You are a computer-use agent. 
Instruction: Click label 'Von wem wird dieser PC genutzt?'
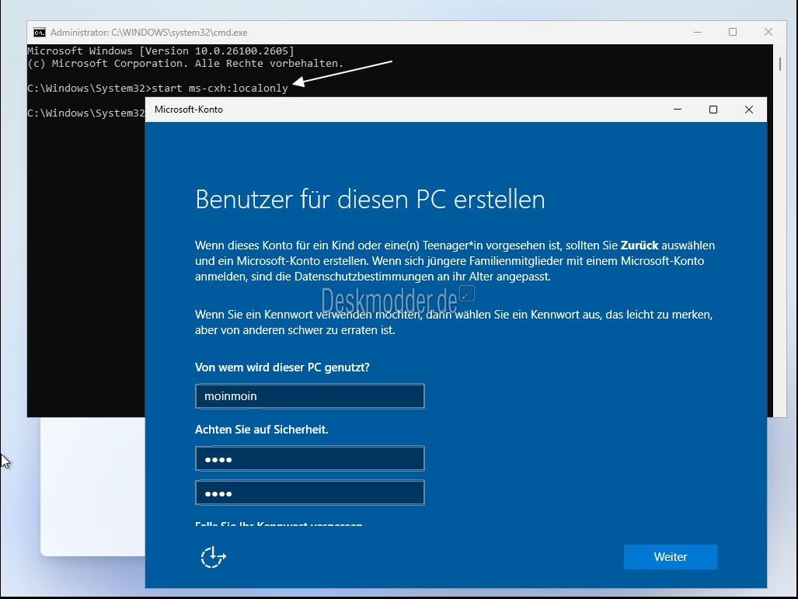coord(282,367)
